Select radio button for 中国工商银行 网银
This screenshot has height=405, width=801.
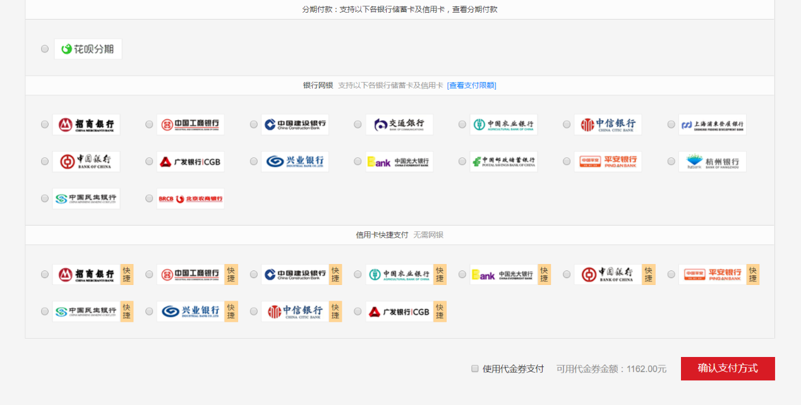coord(149,124)
